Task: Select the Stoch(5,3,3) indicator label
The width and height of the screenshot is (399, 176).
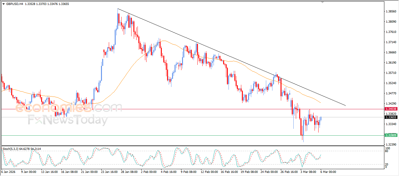Action: click(11, 149)
